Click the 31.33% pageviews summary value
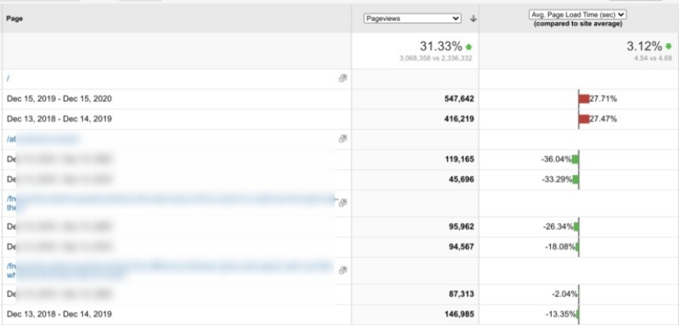The image size is (679, 325). [x=441, y=46]
